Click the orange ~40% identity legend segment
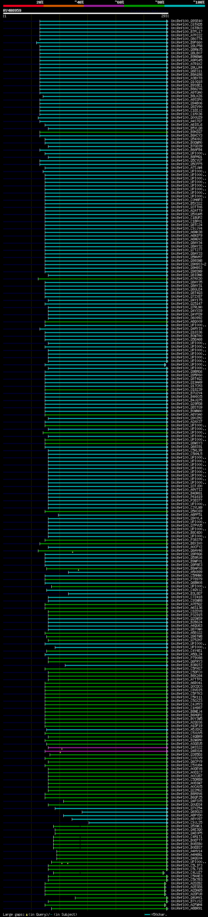The image size is (208, 917). (x=64, y=6)
